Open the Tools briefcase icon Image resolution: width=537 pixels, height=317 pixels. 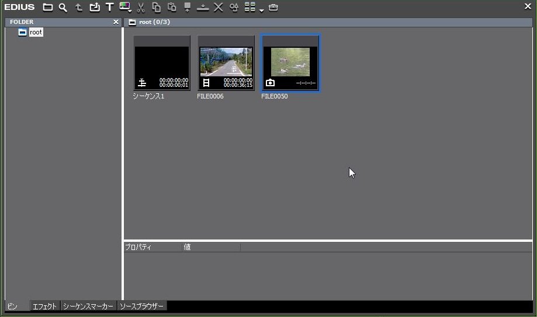273,7
